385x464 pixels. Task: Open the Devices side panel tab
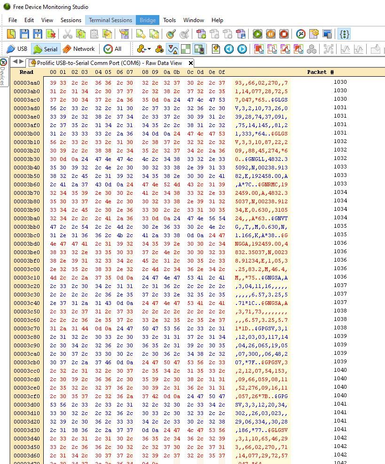point(3,72)
